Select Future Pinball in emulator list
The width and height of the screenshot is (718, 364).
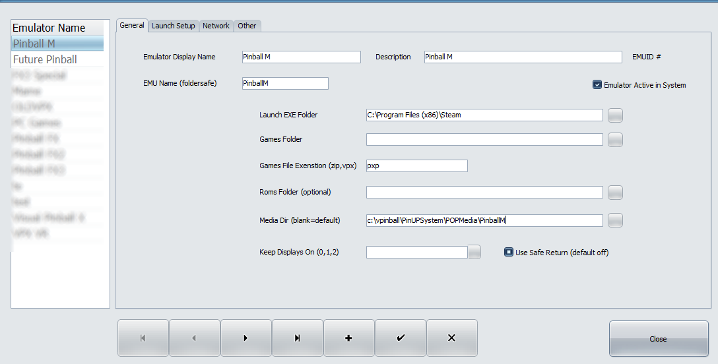tap(45, 59)
